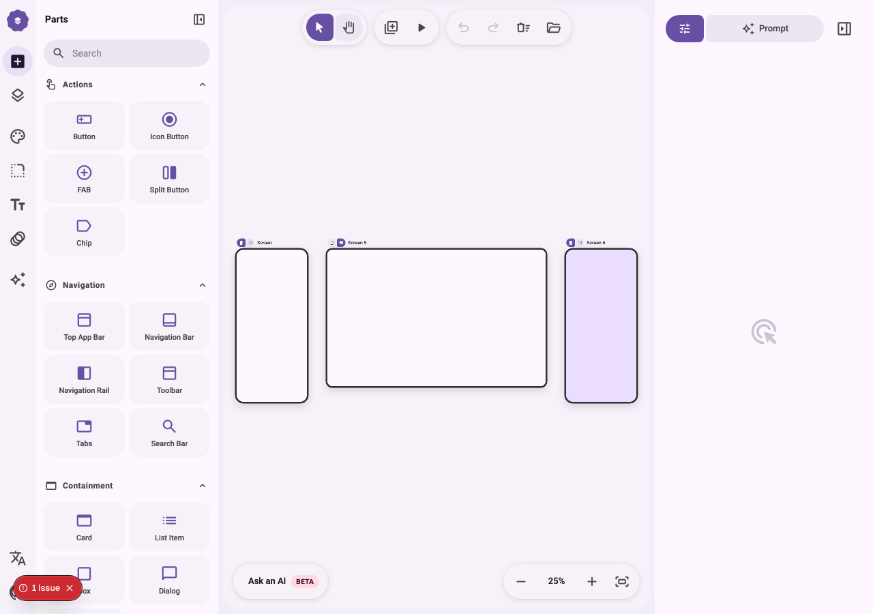Viewport: 873px width, 614px height.
Task: Open the AI sparkle panel in the sidebar
Action: [18, 280]
